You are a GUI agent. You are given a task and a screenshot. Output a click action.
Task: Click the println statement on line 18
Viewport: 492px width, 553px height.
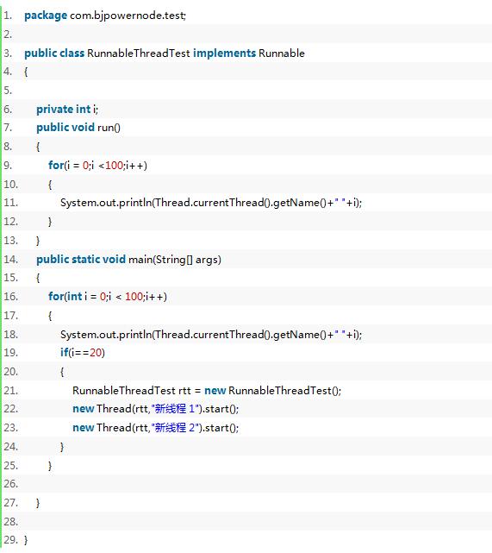pyautogui.click(x=211, y=335)
